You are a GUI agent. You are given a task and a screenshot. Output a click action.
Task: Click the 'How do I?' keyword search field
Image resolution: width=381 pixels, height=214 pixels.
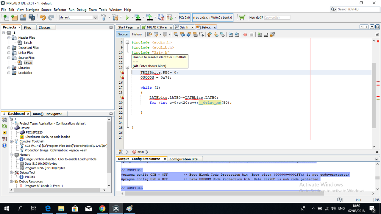pyautogui.click(x=277, y=18)
